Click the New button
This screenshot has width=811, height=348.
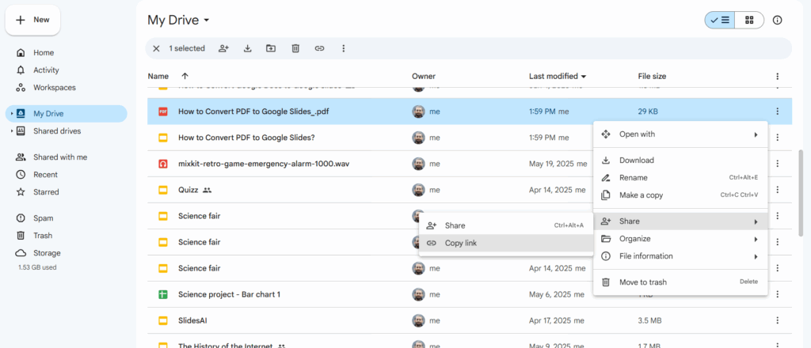click(33, 20)
